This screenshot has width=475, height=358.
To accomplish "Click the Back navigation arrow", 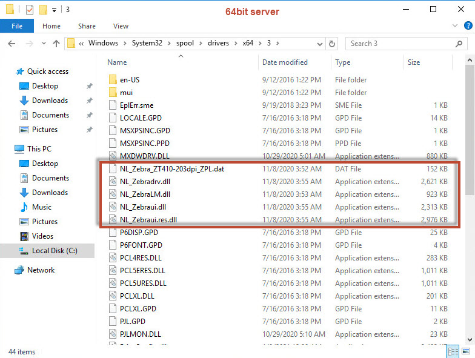I will (x=11, y=44).
